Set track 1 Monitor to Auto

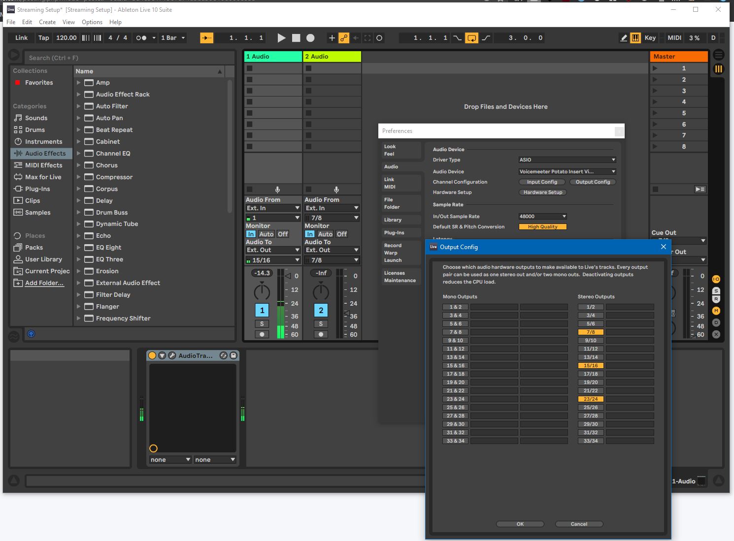pyautogui.click(x=267, y=234)
